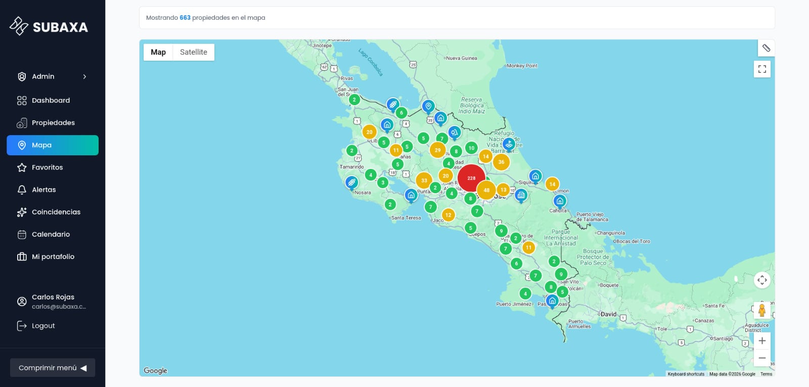Image resolution: width=809 pixels, height=387 pixels.
Task: Go to Propiedades
Action: [53, 123]
